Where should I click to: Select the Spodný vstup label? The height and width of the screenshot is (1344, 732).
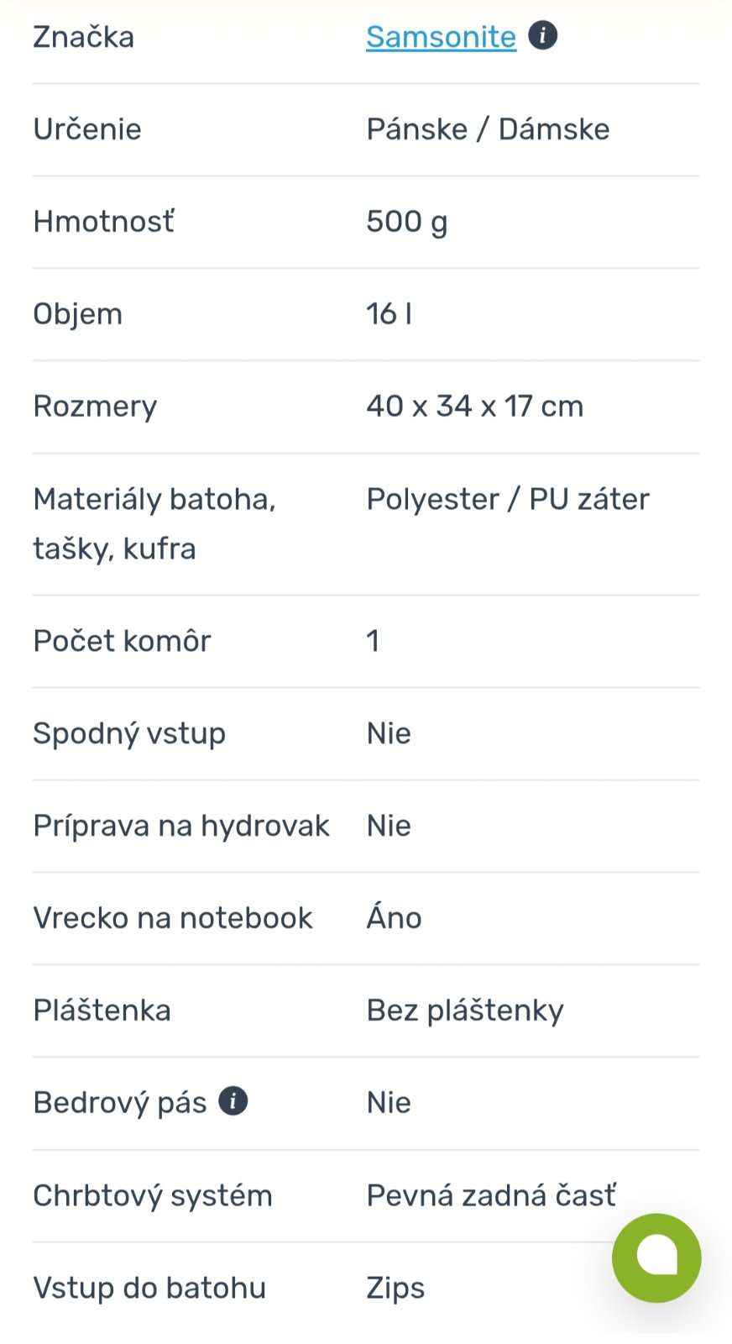(x=129, y=733)
